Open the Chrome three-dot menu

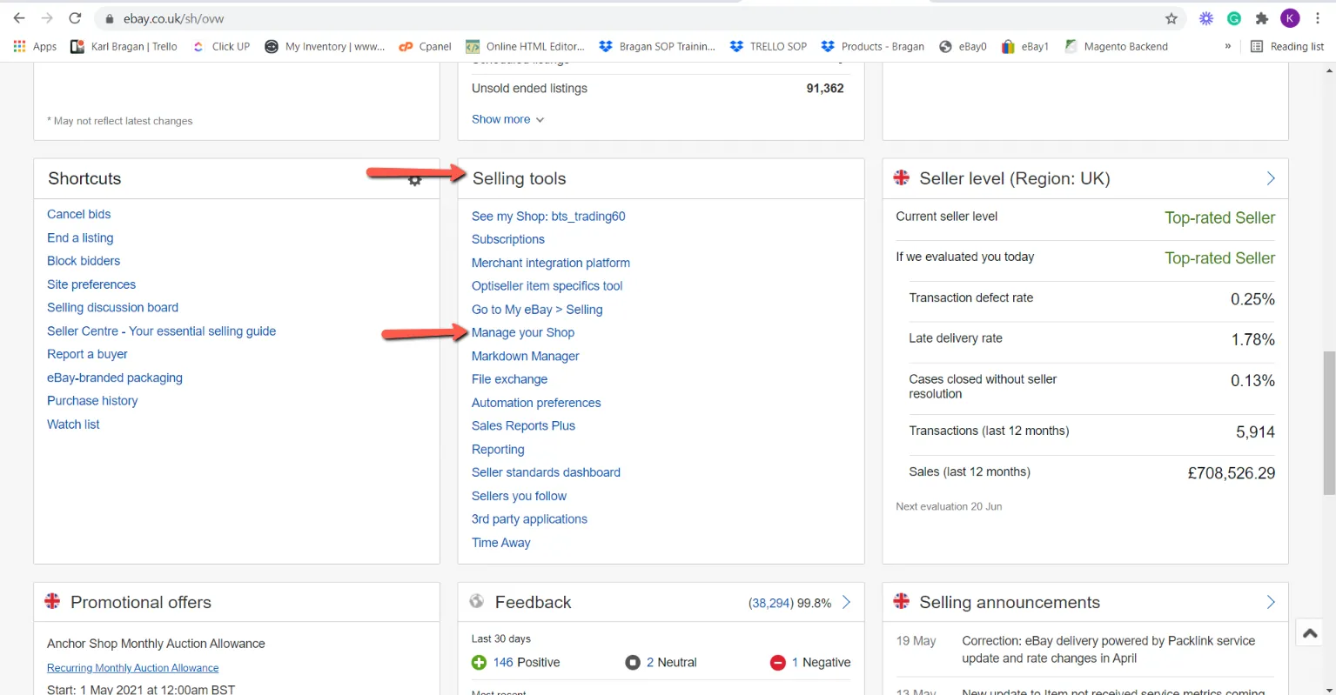coord(1318,18)
